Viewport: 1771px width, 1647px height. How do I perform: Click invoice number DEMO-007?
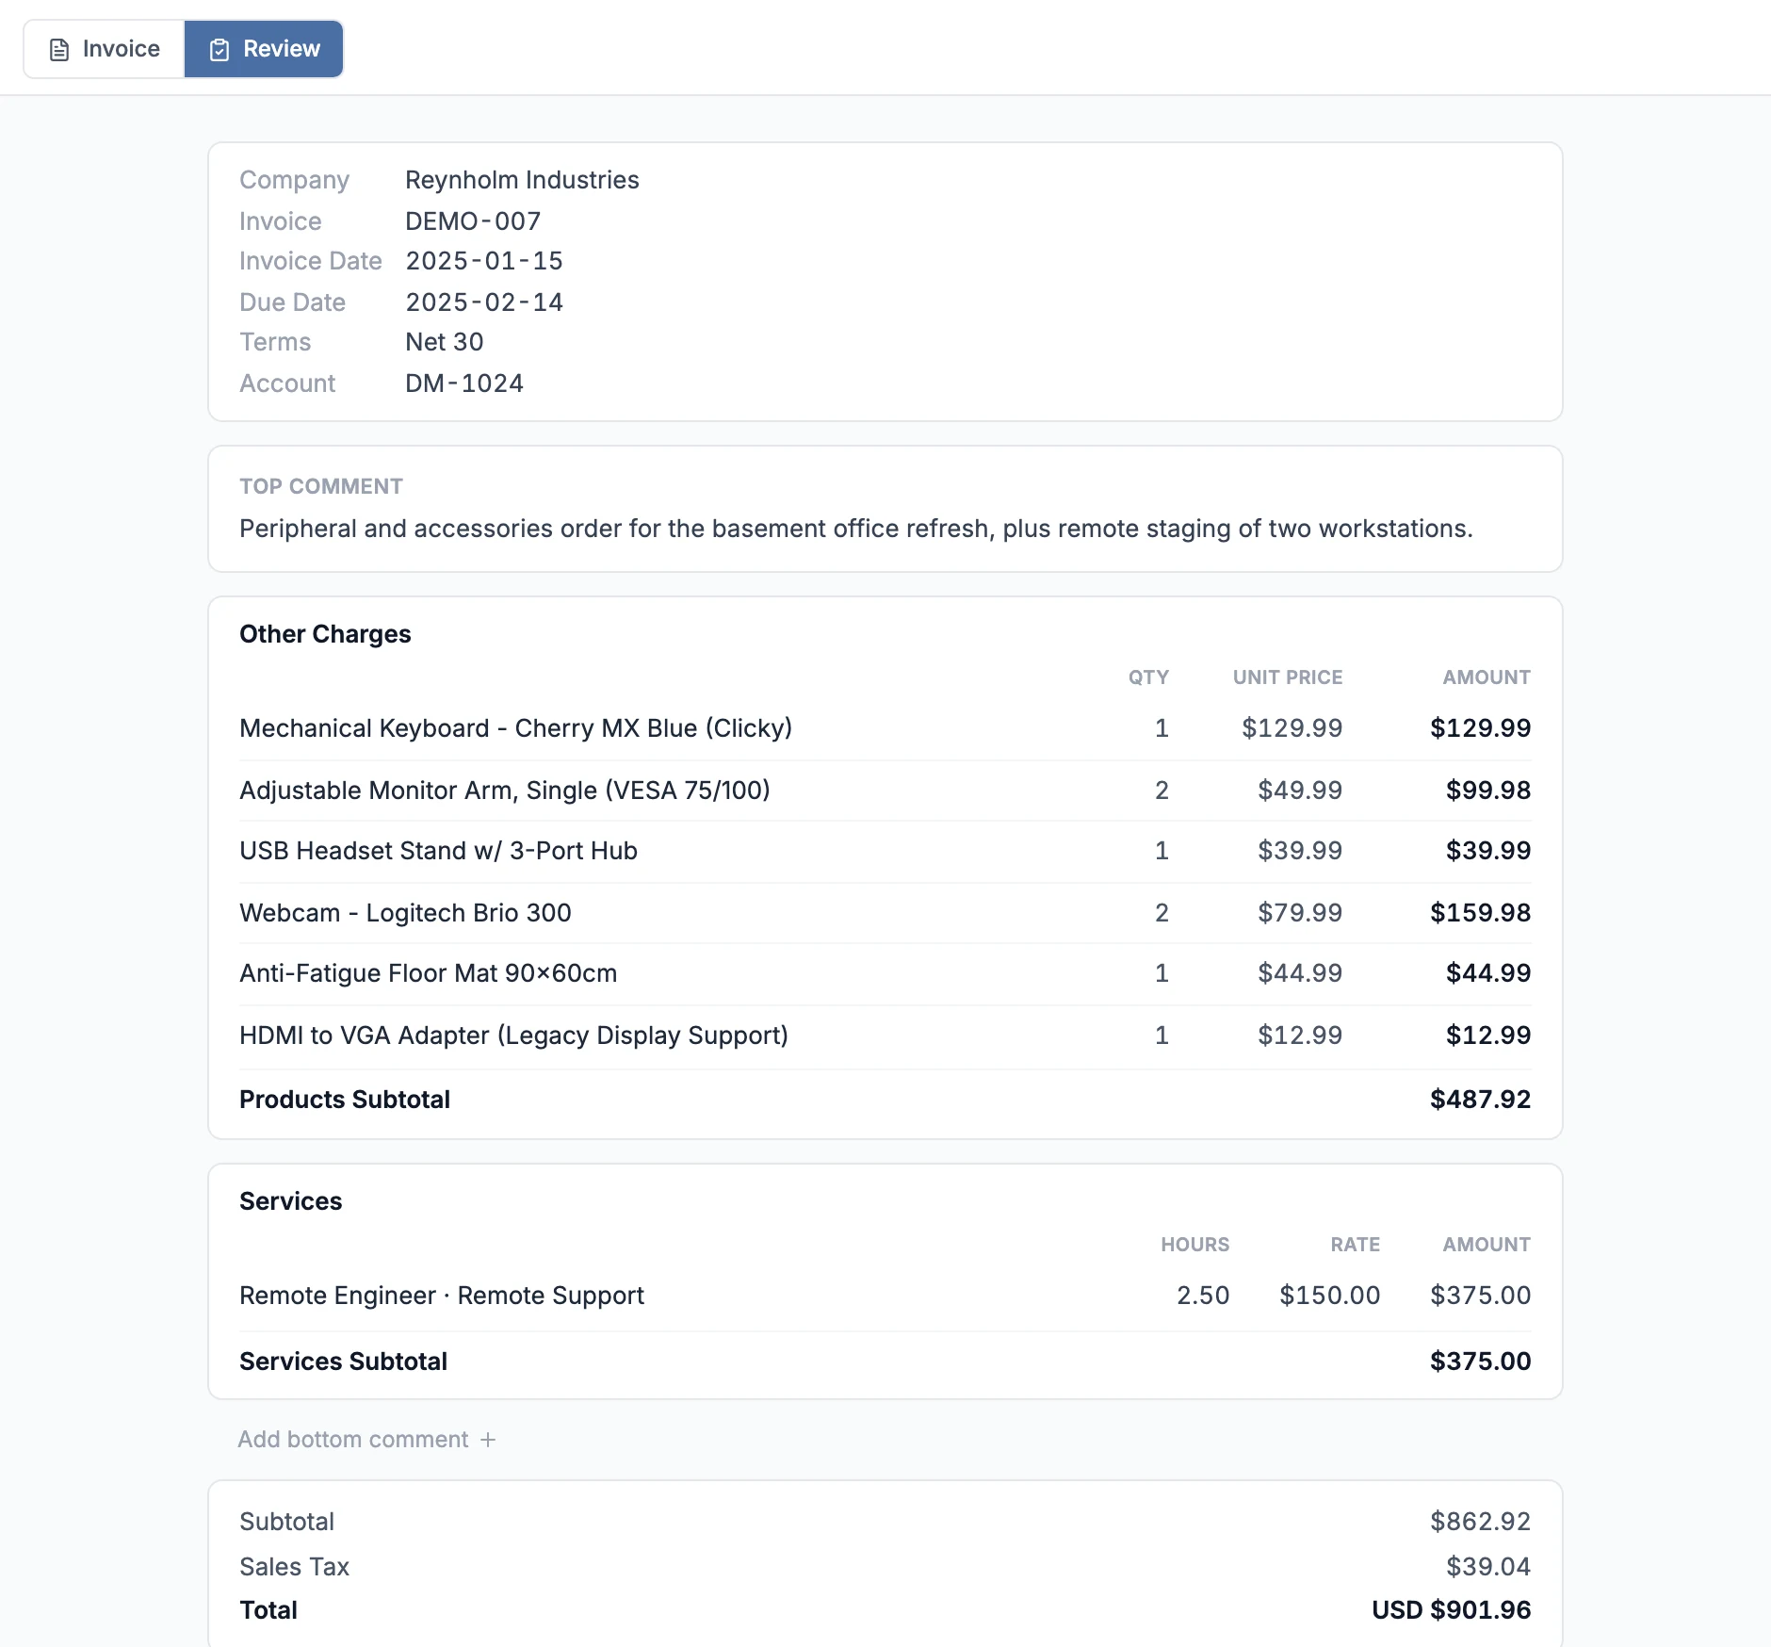[473, 221]
